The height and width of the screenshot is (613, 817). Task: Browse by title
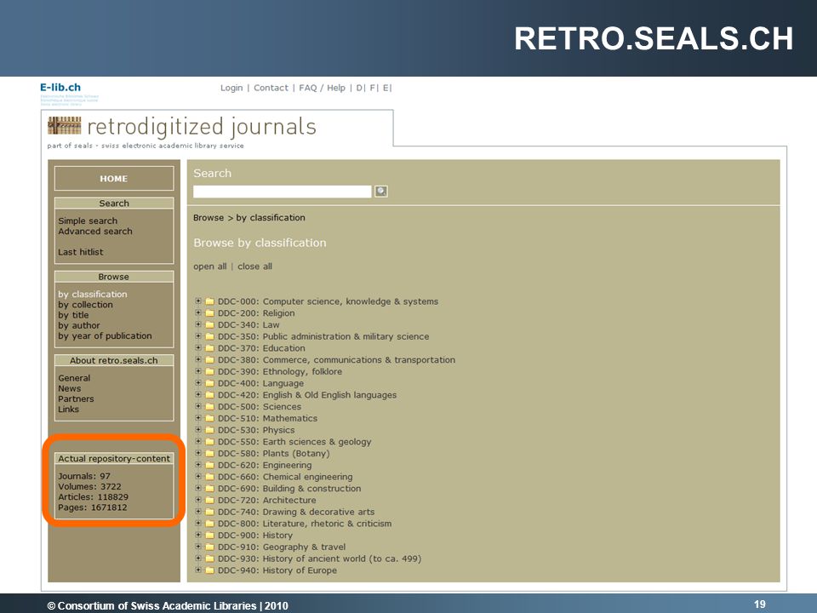pos(73,315)
